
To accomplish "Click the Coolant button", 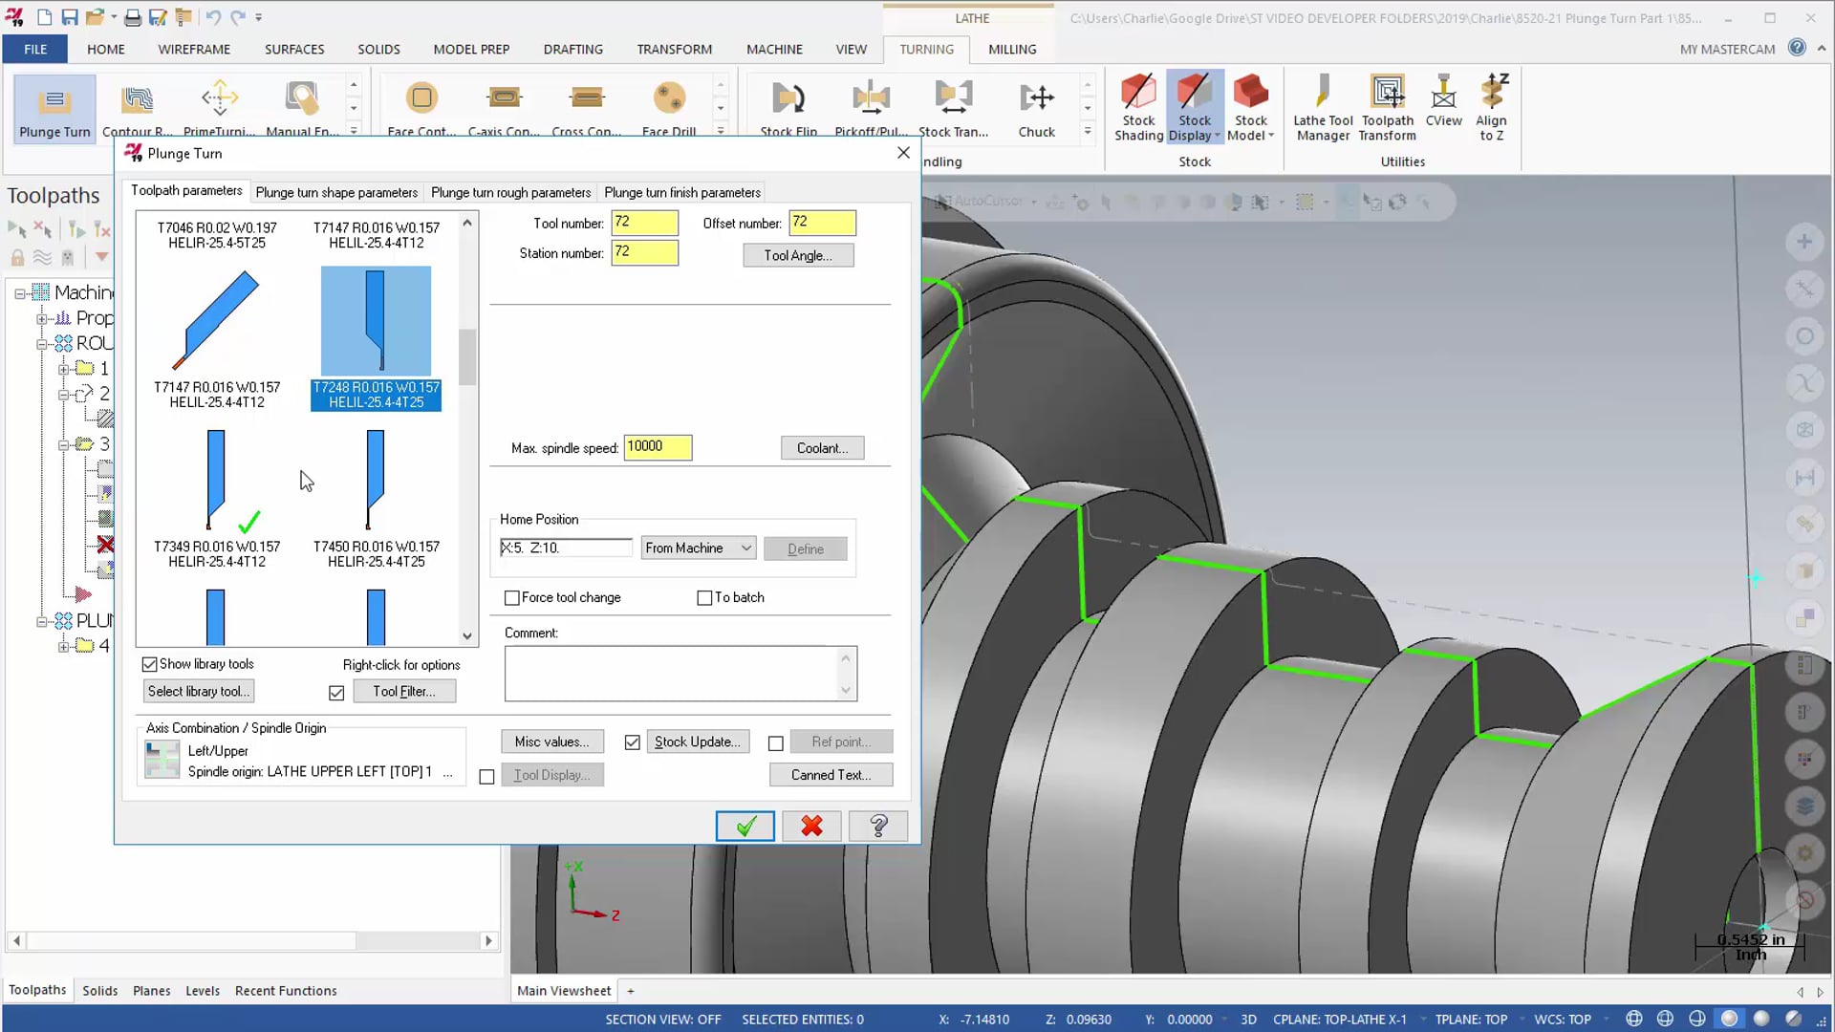I will (822, 447).
